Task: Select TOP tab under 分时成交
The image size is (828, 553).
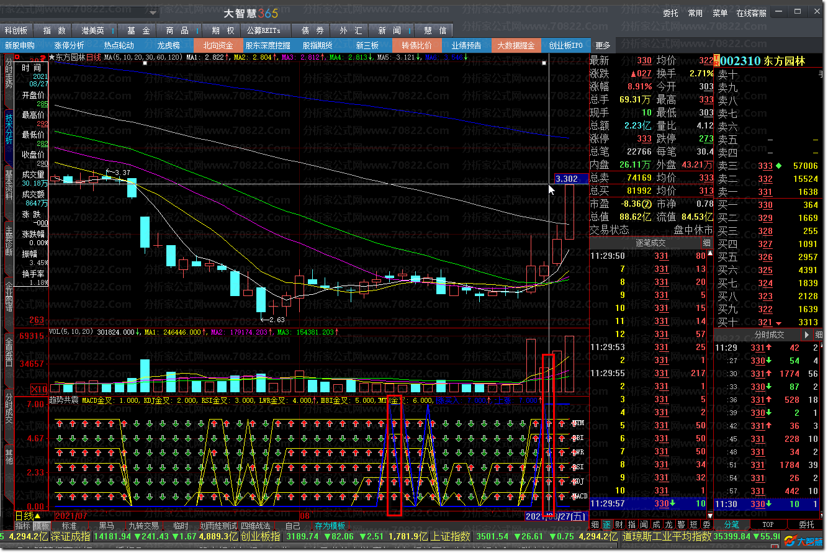Action: pyautogui.click(x=768, y=524)
